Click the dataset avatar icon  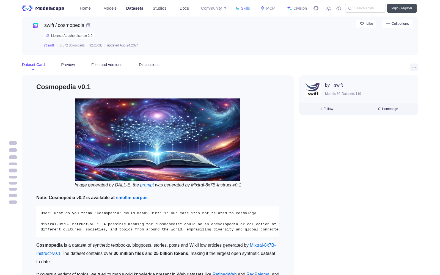[x=35, y=25]
